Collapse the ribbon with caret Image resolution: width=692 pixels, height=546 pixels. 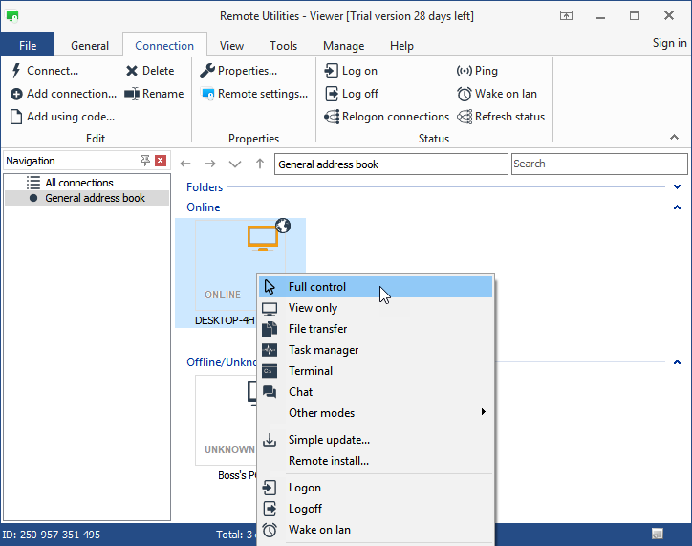pos(674,137)
